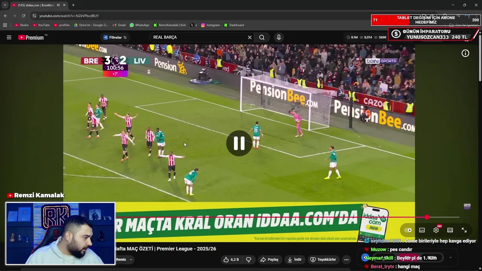The image size is (482, 271).
Task: Click the search magnifier button
Action: (262, 37)
